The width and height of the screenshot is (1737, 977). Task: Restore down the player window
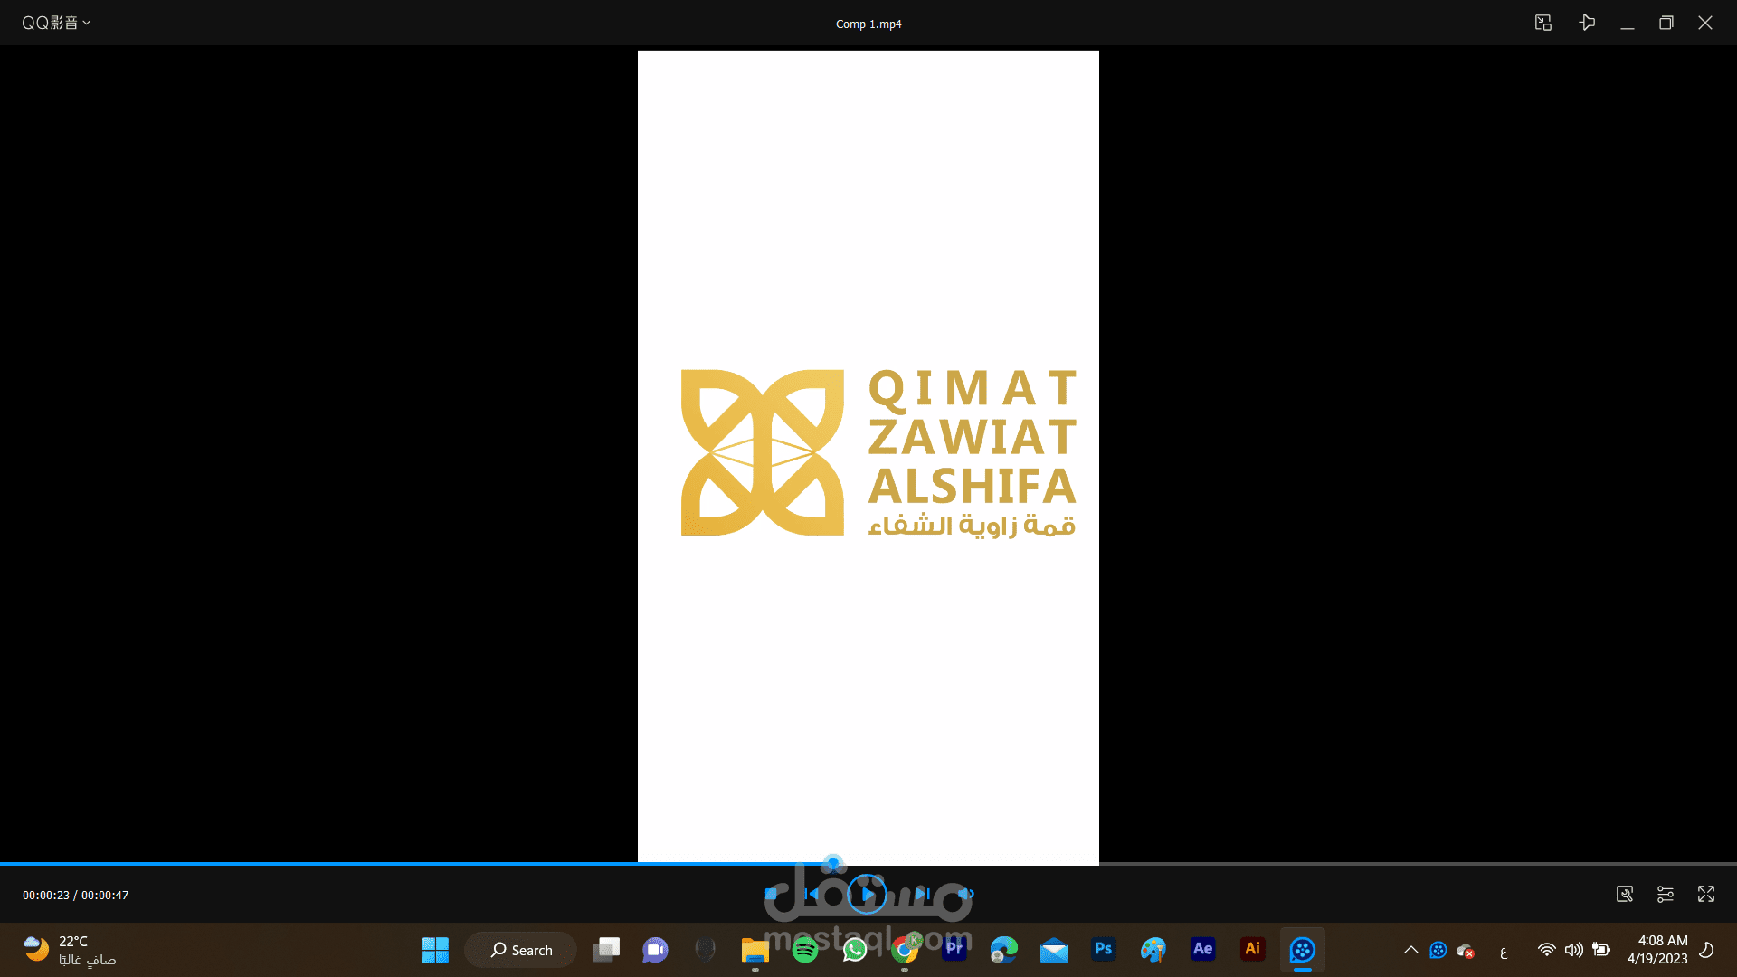click(1666, 23)
